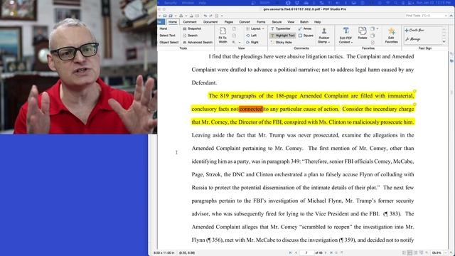Go to the previous page
This screenshot has width=455, height=256.
[296, 253]
